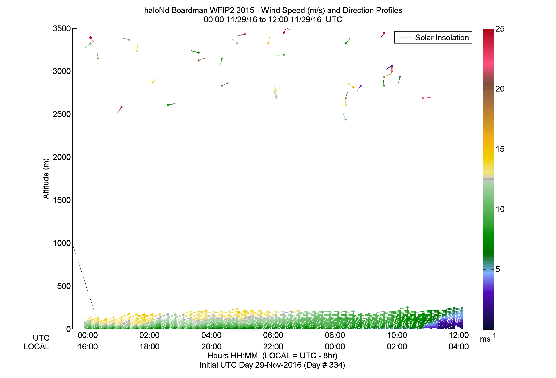Click the 'Hours HH:MM (LOCAL = UTC - 8hr)' label
Viewport: 556px width, 378px height.
tap(272, 356)
